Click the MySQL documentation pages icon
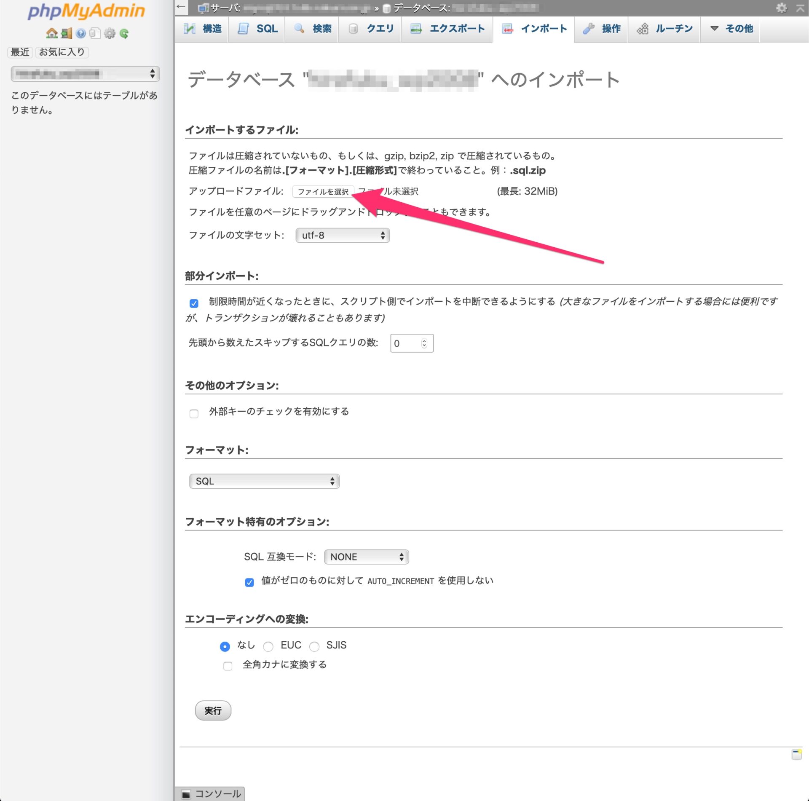The height and width of the screenshot is (801, 809). [x=95, y=33]
